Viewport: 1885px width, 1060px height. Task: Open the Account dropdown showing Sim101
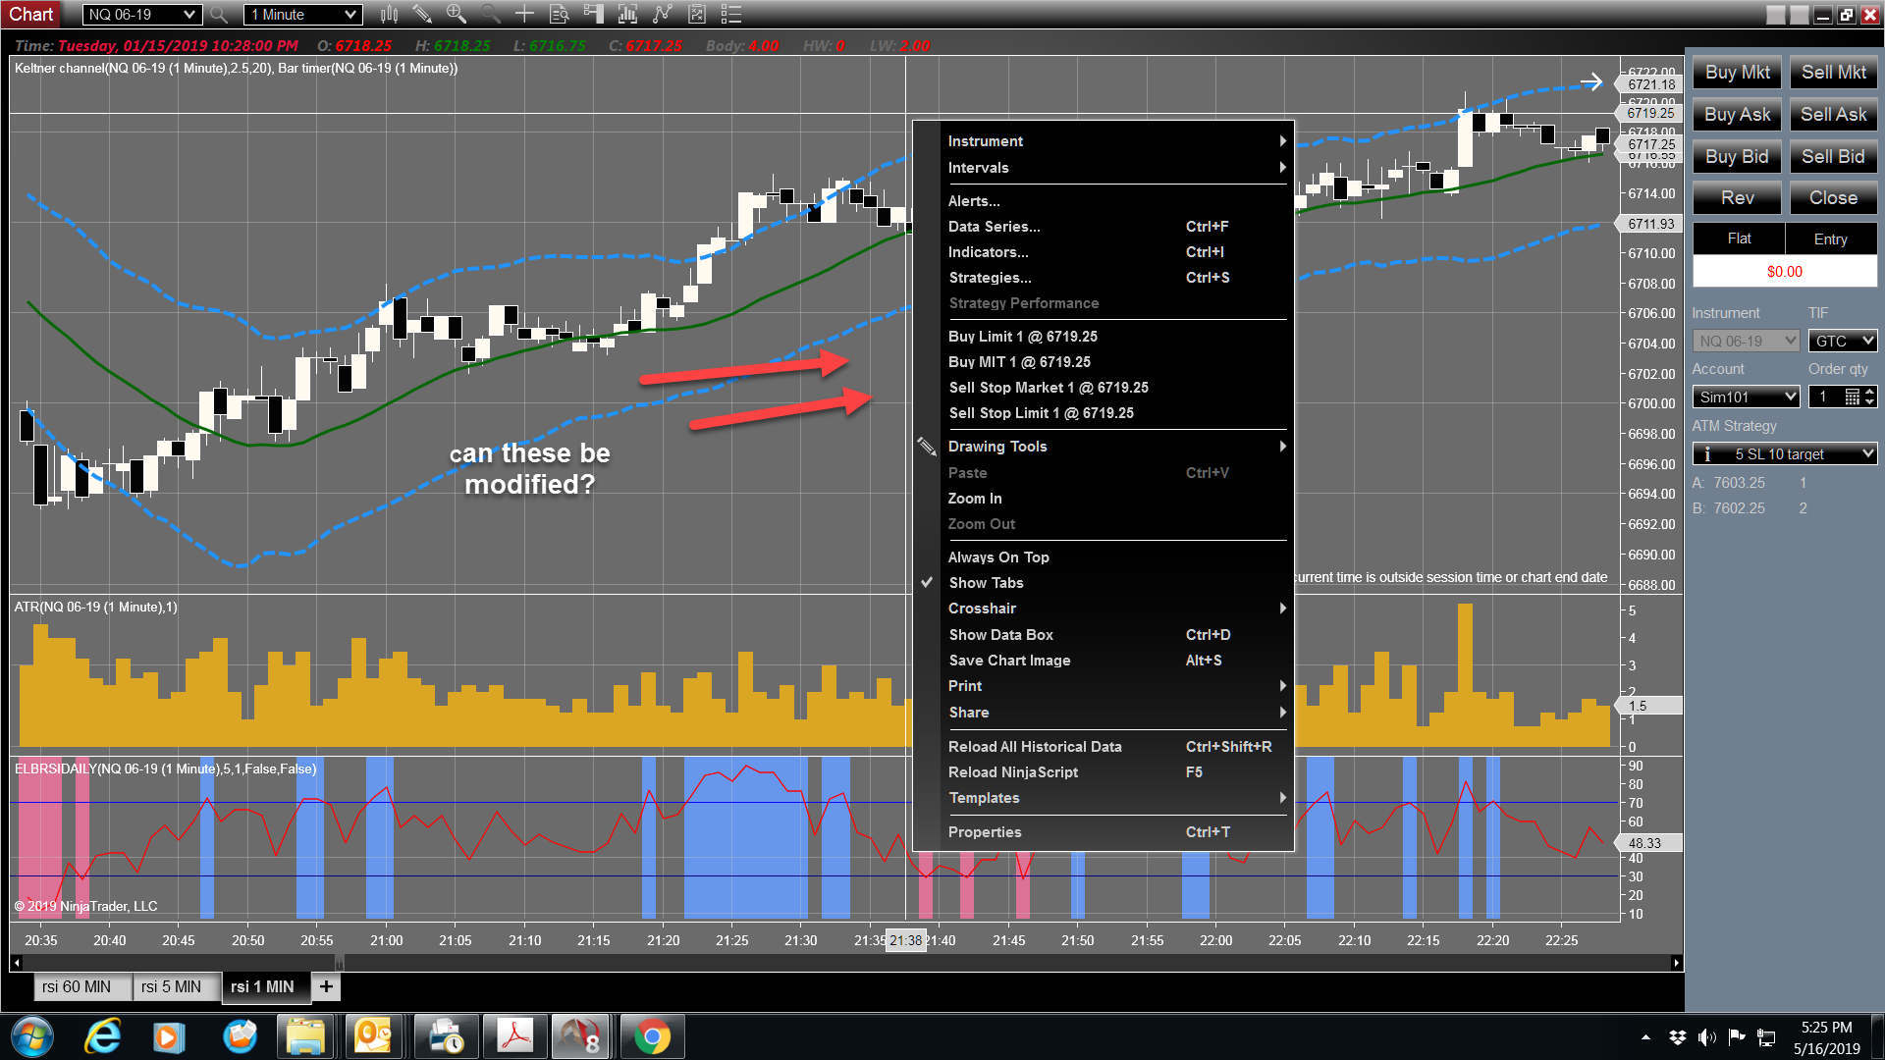pos(1746,397)
